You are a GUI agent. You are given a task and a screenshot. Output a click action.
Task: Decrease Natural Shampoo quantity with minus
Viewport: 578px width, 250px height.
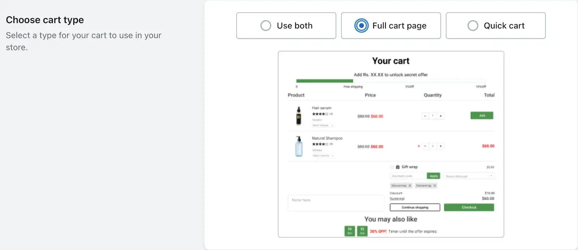[x=425, y=146]
